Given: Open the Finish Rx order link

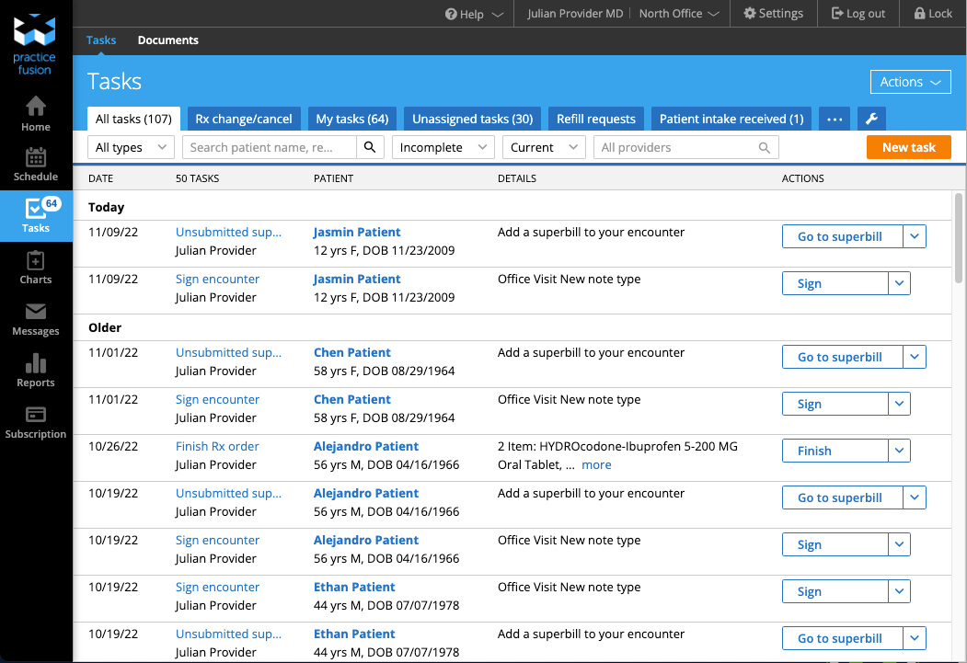Looking at the screenshot, I should click(x=217, y=446).
